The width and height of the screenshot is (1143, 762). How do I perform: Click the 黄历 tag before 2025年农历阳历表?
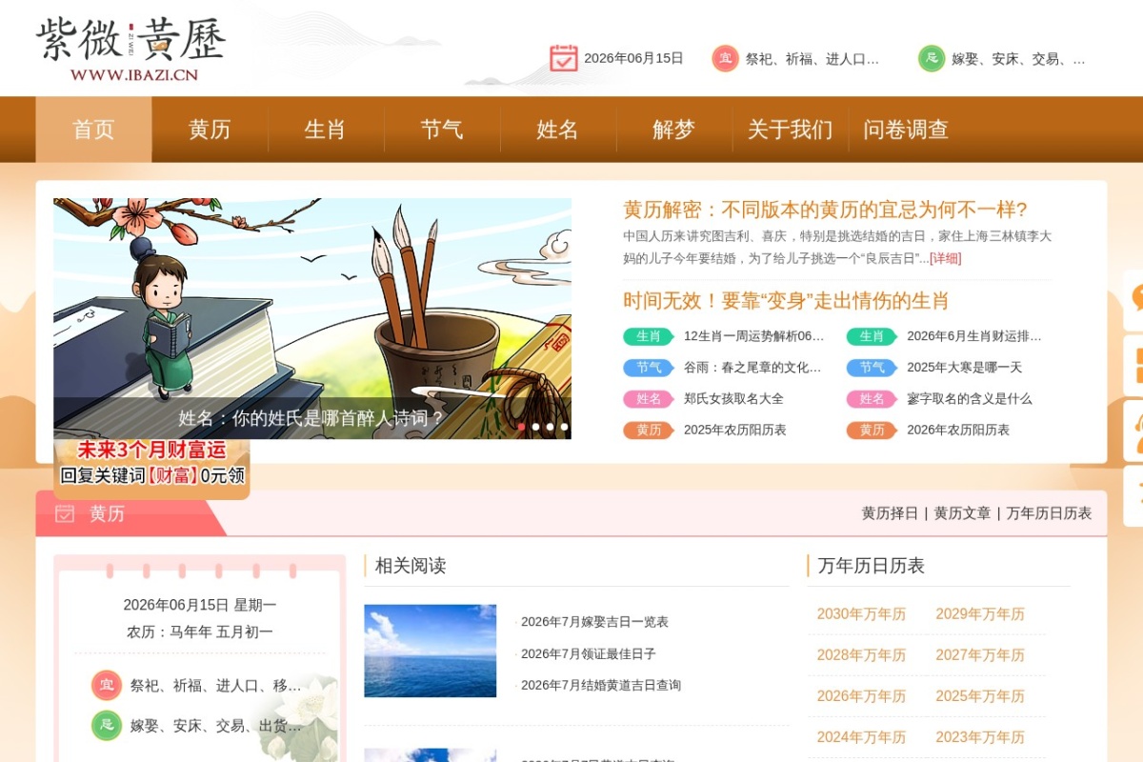649,431
